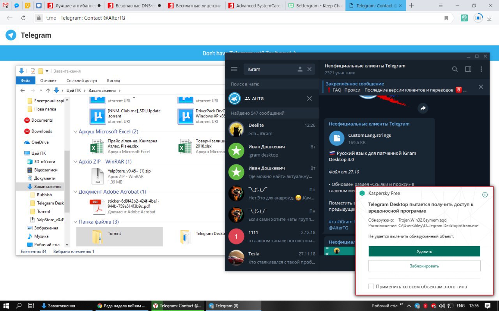The image size is (499, 311).
Task: Go up one folder level in Explorer
Action: 48,91
